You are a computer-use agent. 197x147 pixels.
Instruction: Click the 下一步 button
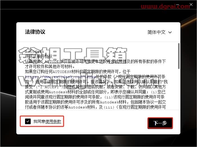[x=160, y=123]
